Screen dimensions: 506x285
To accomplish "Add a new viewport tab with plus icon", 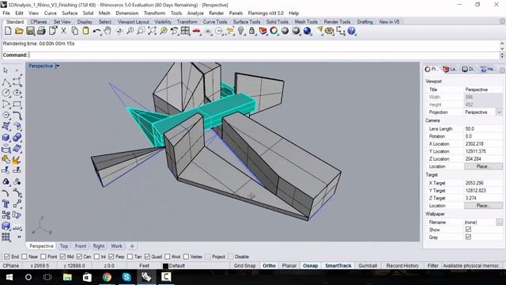I will pos(132,246).
